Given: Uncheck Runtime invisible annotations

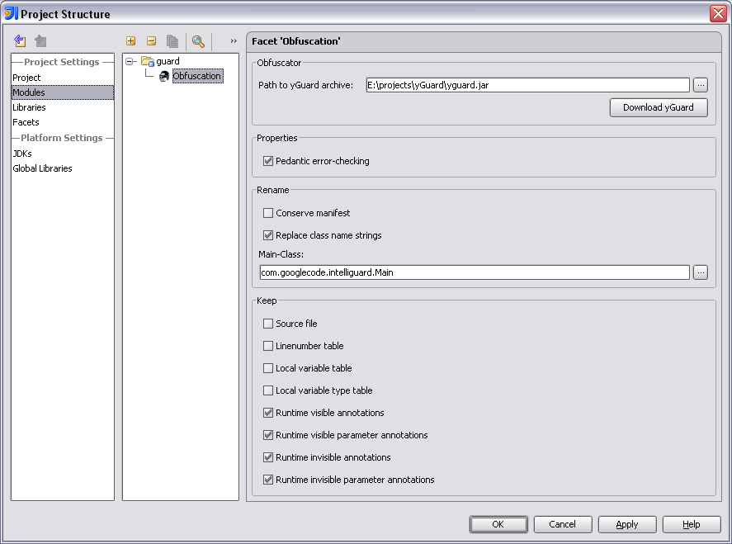Looking at the screenshot, I should pyautogui.click(x=268, y=457).
